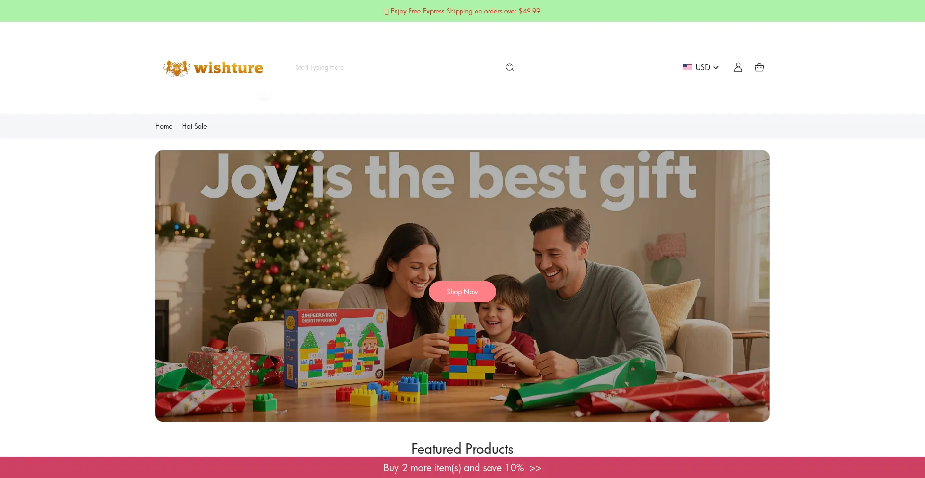The height and width of the screenshot is (478, 925).
Task: Click the building blocks box in banner
Action: pos(335,348)
